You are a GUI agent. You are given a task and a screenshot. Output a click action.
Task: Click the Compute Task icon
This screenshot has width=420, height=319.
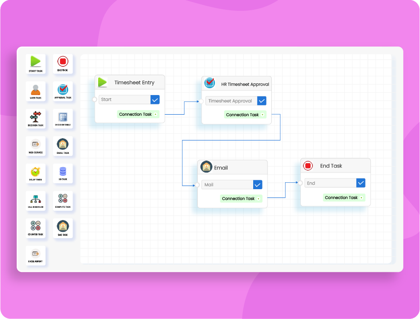coord(63,199)
